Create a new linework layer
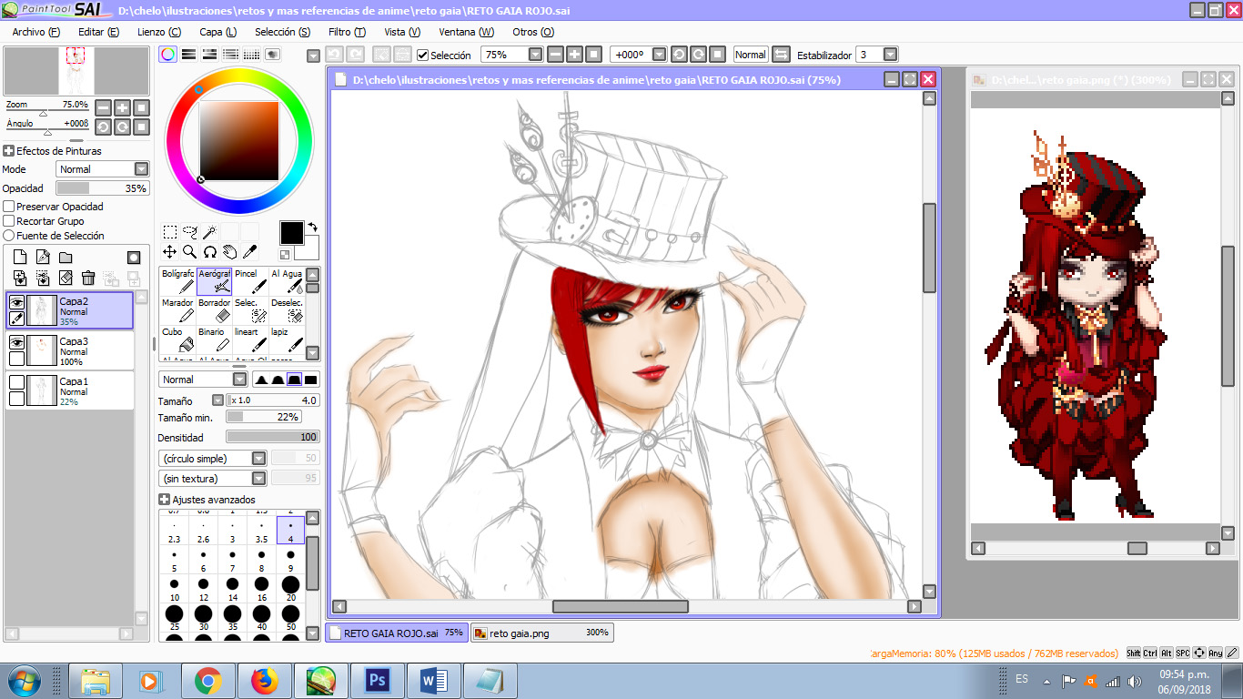The image size is (1243, 699). coord(43,258)
